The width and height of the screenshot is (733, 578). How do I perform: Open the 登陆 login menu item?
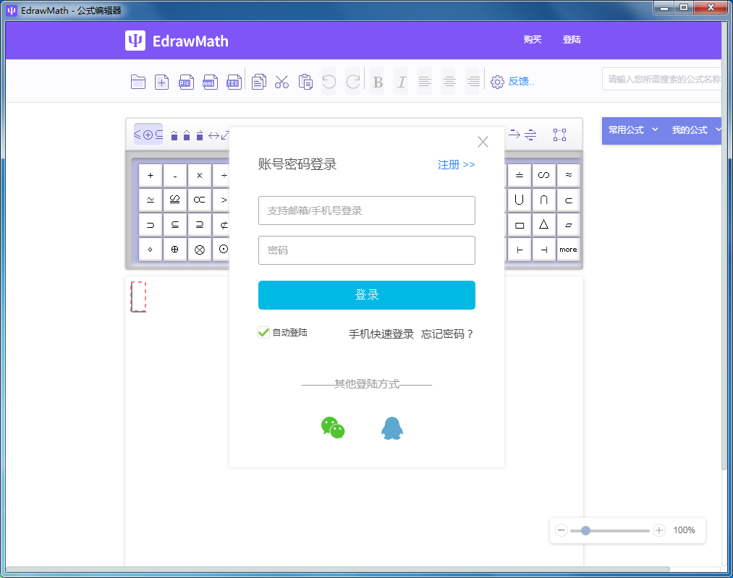[571, 40]
